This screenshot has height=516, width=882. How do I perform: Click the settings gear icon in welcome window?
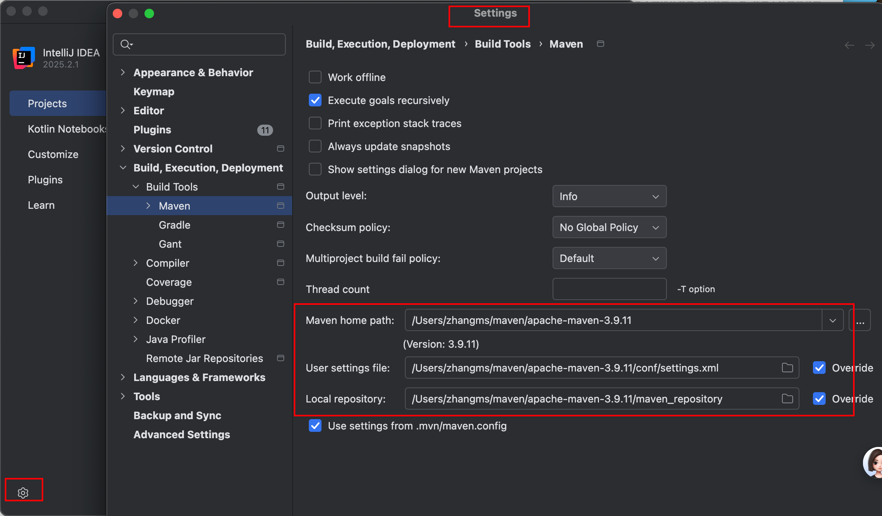(23, 493)
